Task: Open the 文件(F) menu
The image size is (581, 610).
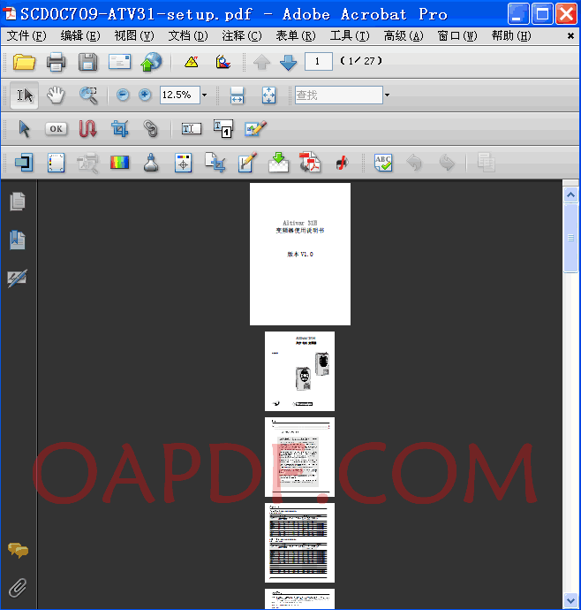Action: (26, 35)
